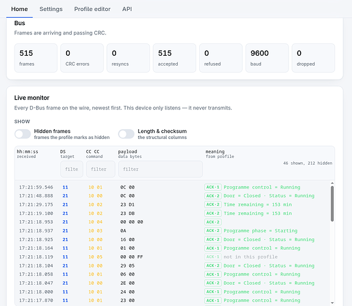Click command '10 04'
Image resolution: width=352 pixels, height=306 pixels.
pos(95,222)
